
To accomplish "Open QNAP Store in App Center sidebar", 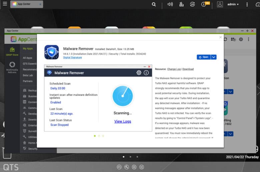I will 12,51.
